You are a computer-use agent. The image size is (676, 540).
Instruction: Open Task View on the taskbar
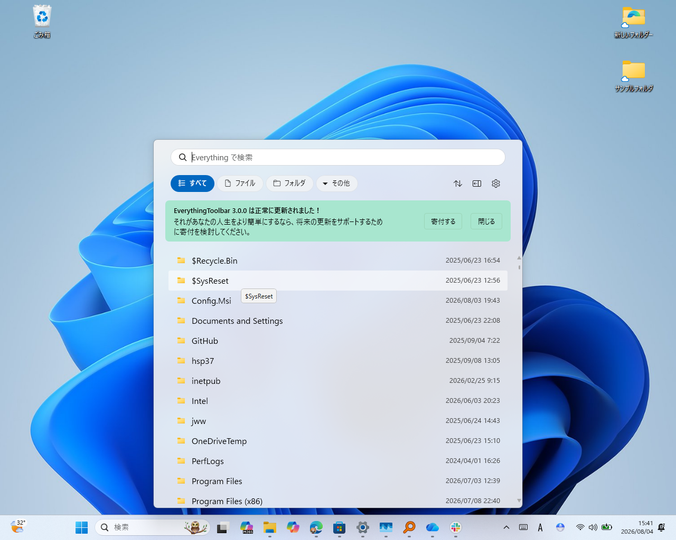(x=222, y=527)
